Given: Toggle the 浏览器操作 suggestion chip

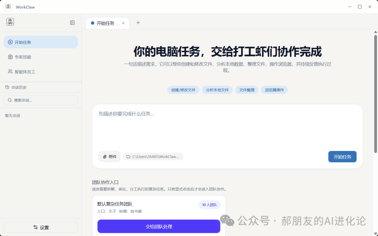Looking at the screenshot, I should pos(274,90).
